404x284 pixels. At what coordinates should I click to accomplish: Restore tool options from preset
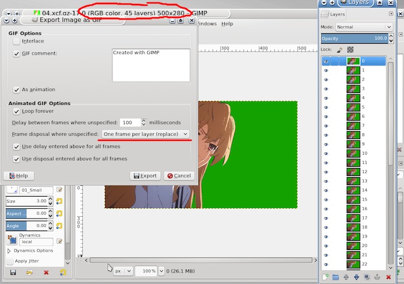click(x=29, y=273)
